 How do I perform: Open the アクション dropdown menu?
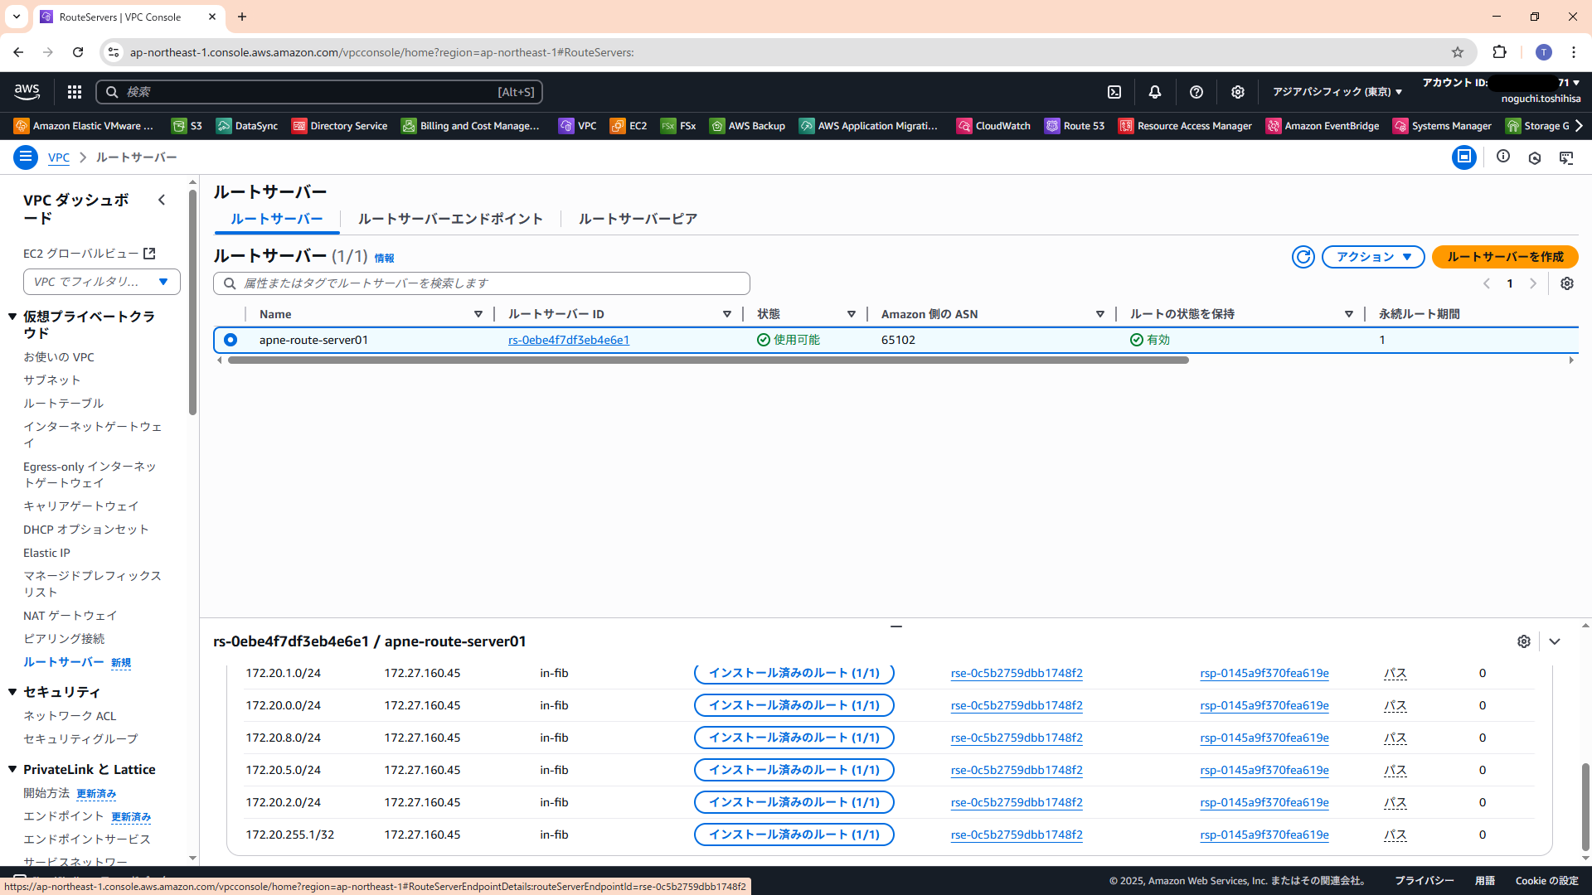(1373, 257)
